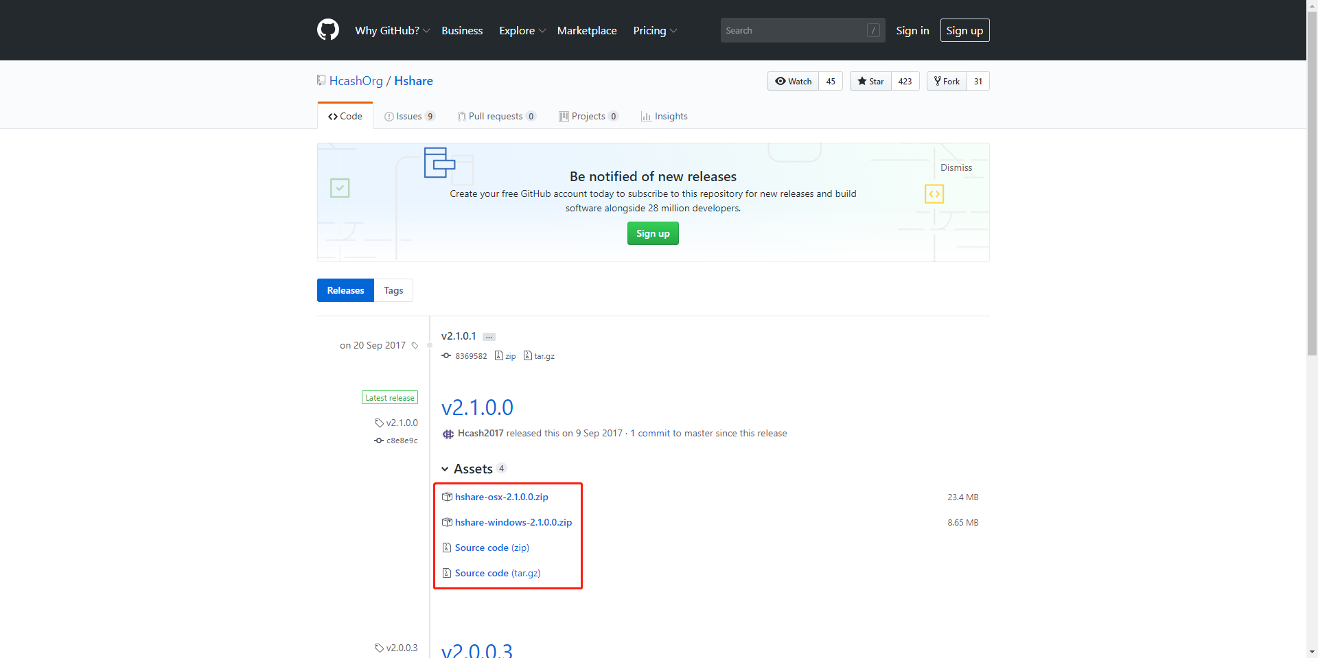Click the Star button

coord(870,81)
